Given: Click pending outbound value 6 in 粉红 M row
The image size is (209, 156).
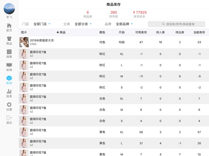Looking at the screenshot, I should tap(180, 76).
